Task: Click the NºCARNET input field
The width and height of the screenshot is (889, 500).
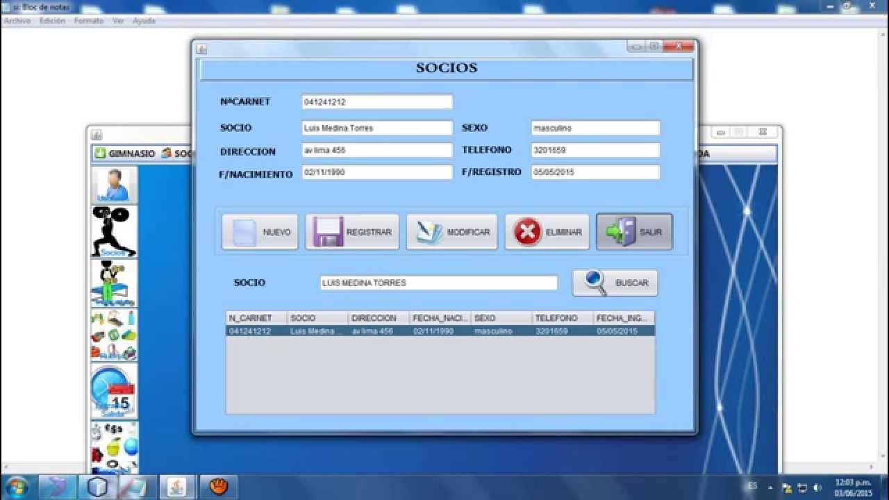Action: click(377, 102)
